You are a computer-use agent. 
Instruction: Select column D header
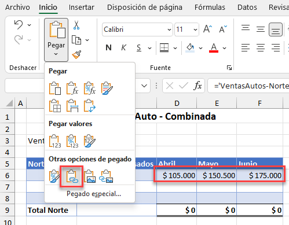point(177,104)
